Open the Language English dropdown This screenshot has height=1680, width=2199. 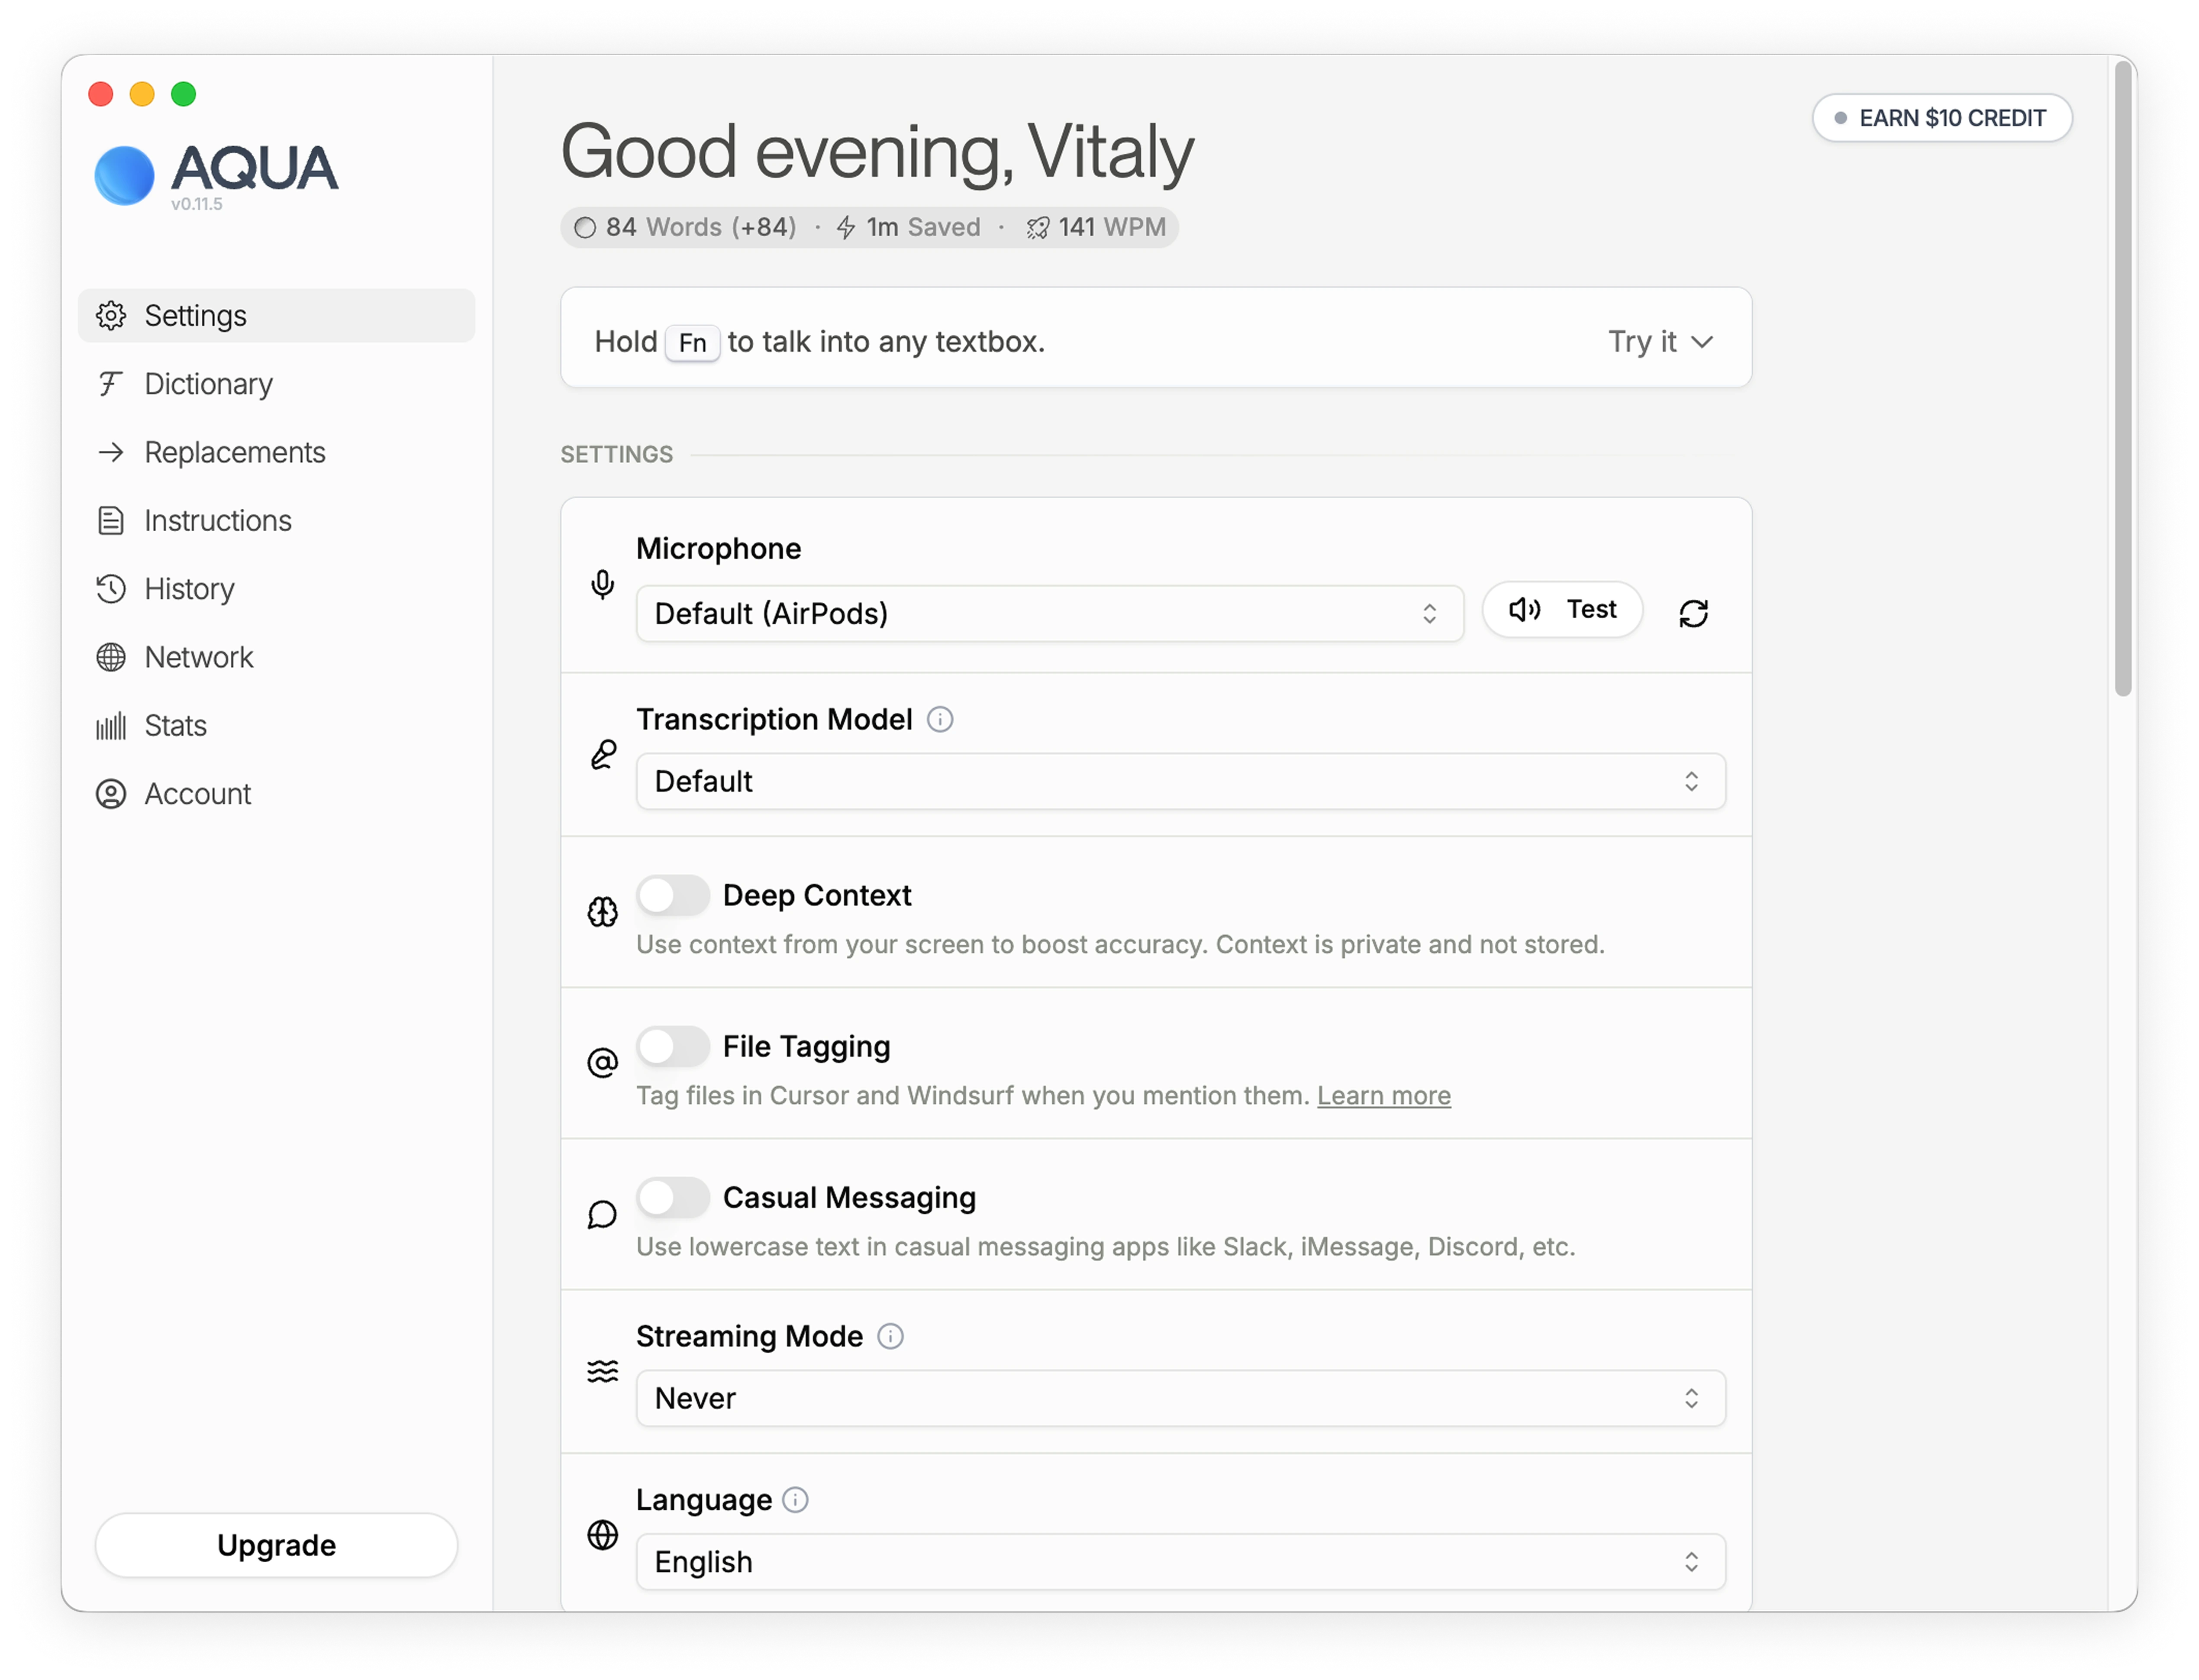[1180, 1561]
